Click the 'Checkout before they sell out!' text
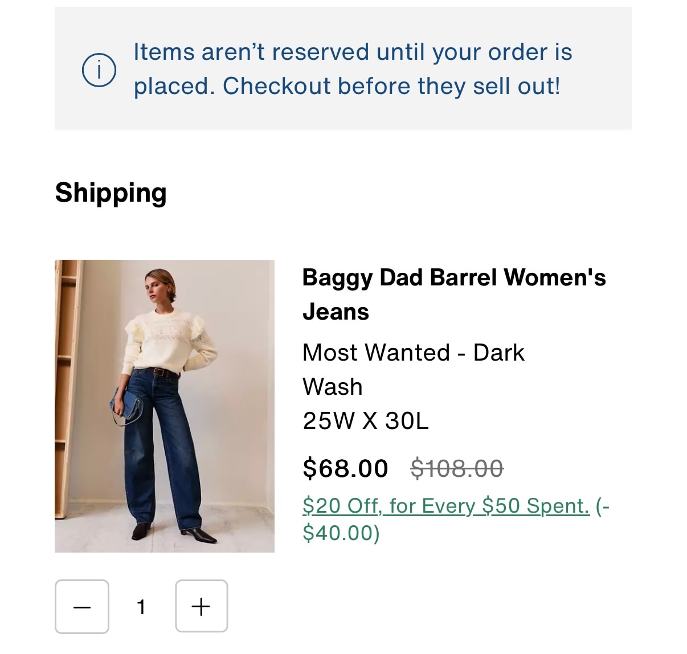Image resolution: width=687 pixels, height=654 pixels. (x=391, y=87)
